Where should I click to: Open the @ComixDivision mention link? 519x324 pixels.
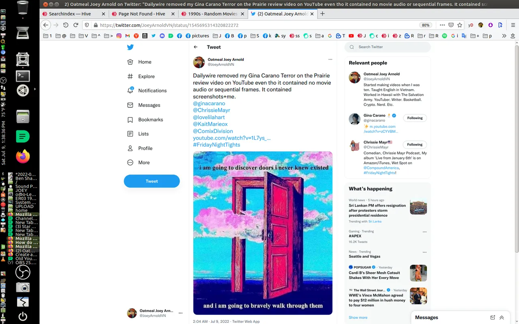coord(213,131)
